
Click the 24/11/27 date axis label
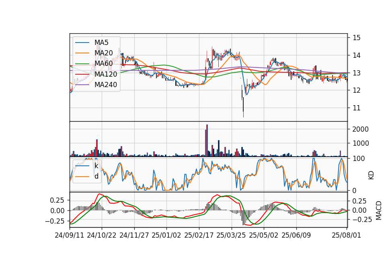pyautogui.click(x=134, y=235)
